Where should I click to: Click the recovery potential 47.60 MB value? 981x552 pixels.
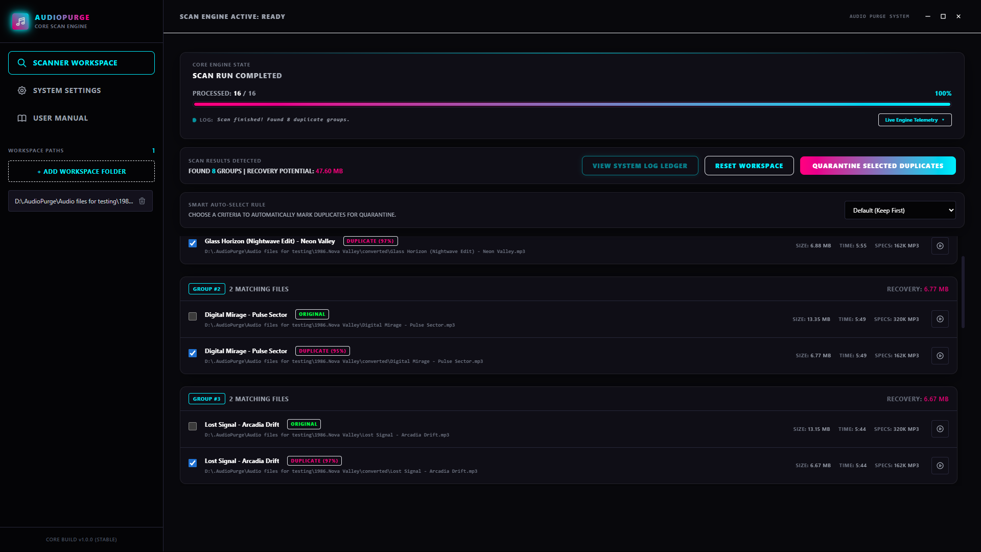pos(329,171)
